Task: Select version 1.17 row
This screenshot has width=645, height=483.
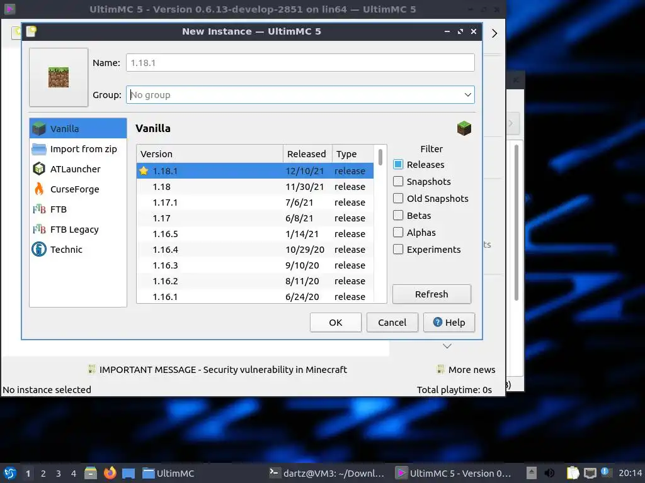Action: (255, 218)
